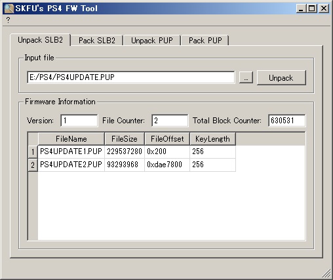Select row 1 header in table
Viewport: 333px width, 280px height.
tap(33, 151)
